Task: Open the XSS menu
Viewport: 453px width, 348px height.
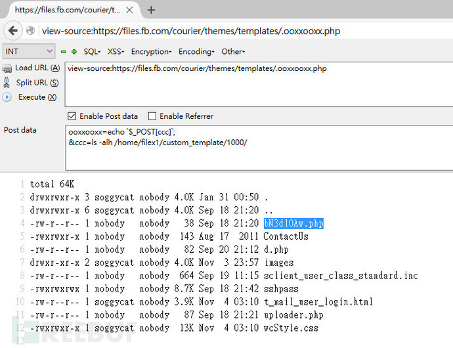Action: [116, 52]
